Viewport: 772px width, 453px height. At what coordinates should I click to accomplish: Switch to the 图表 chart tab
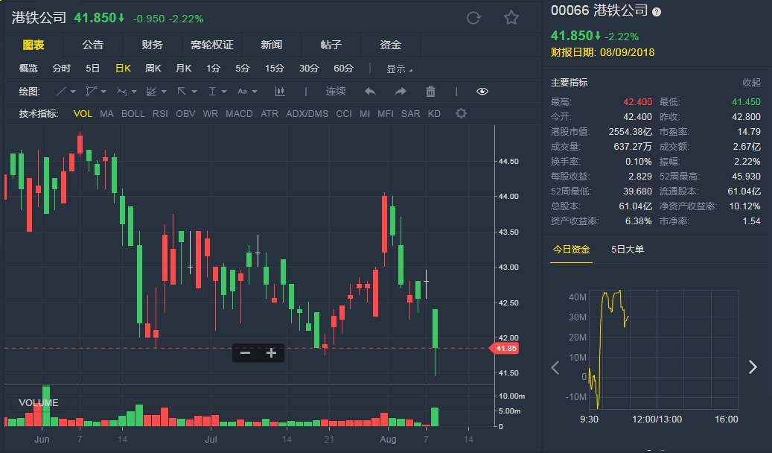pyautogui.click(x=34, y=45)
